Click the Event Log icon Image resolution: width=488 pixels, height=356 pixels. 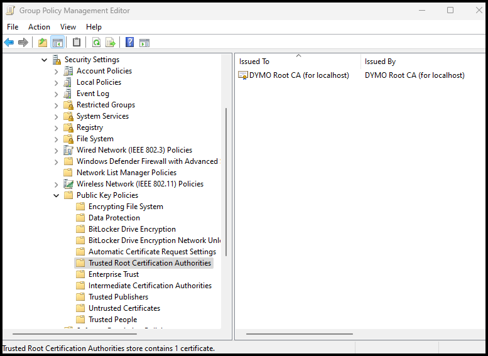68,94
